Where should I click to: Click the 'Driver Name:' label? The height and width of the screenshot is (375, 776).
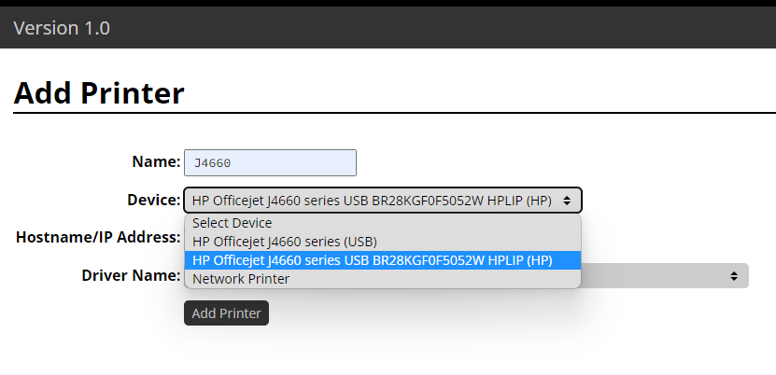point(131,275)
